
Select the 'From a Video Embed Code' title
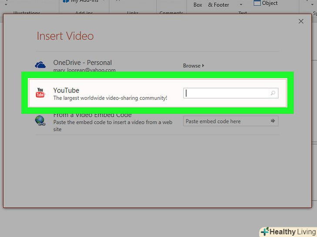[92, 115]
